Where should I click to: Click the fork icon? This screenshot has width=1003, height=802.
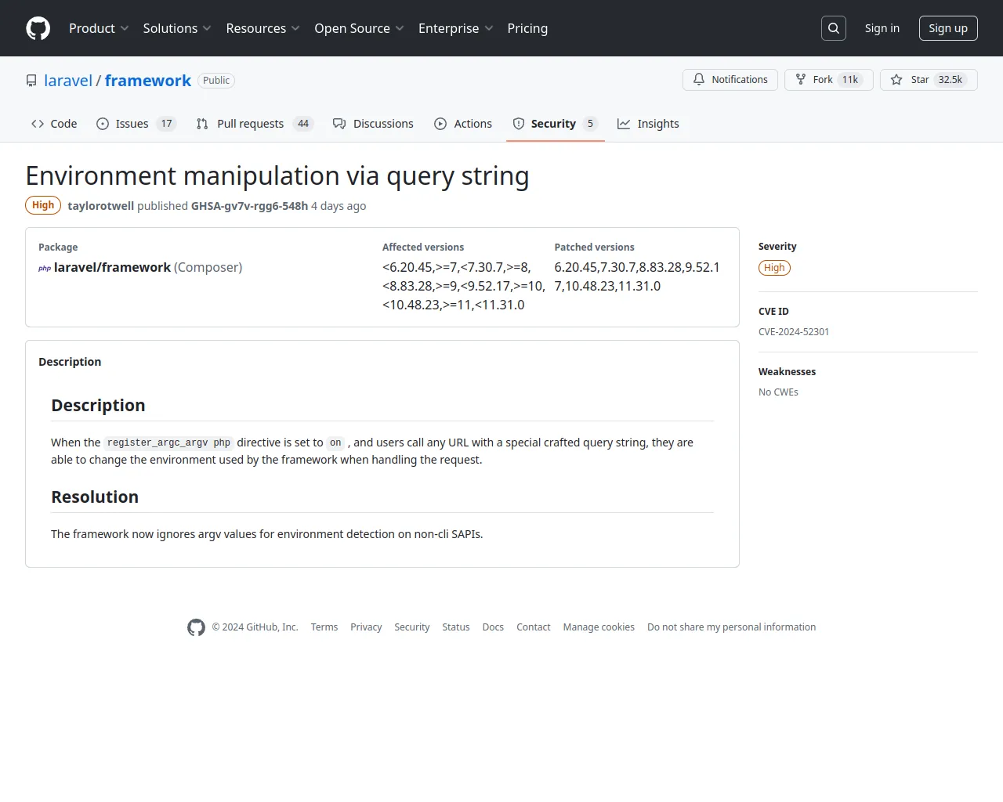click(801, 79)
